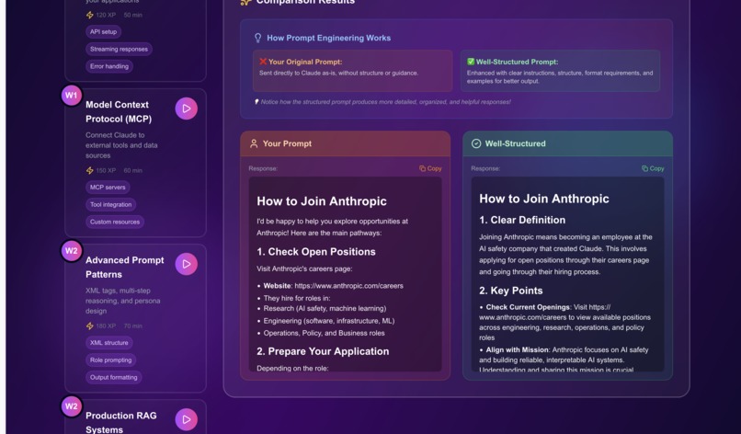
Task: Play the Model Context Protocol (MCP) lesson
Action: point(187,108)
